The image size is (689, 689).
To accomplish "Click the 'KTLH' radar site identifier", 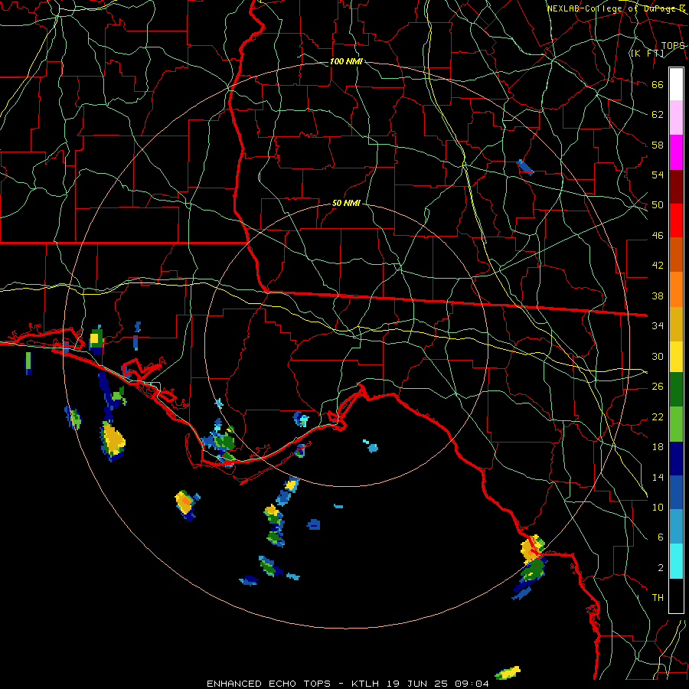I will 365,684.
